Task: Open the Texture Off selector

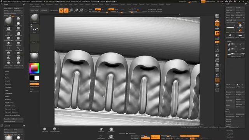Action: (34, 48)
